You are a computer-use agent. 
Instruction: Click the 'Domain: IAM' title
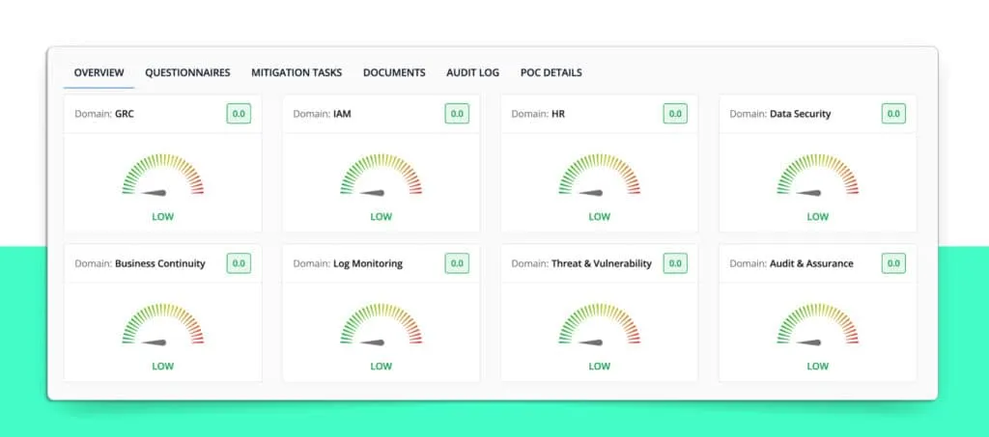323,114
